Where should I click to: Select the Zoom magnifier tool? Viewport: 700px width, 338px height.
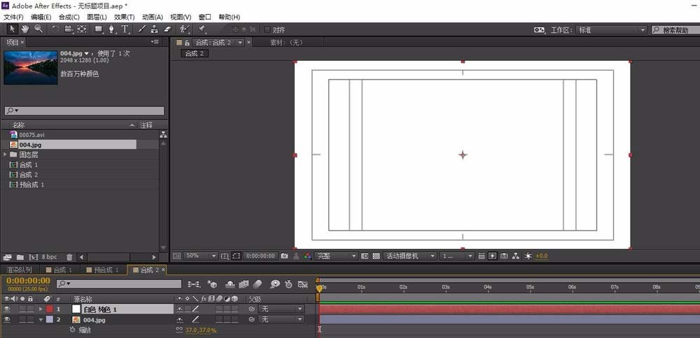pyautogui.click(x=38, y=29)
